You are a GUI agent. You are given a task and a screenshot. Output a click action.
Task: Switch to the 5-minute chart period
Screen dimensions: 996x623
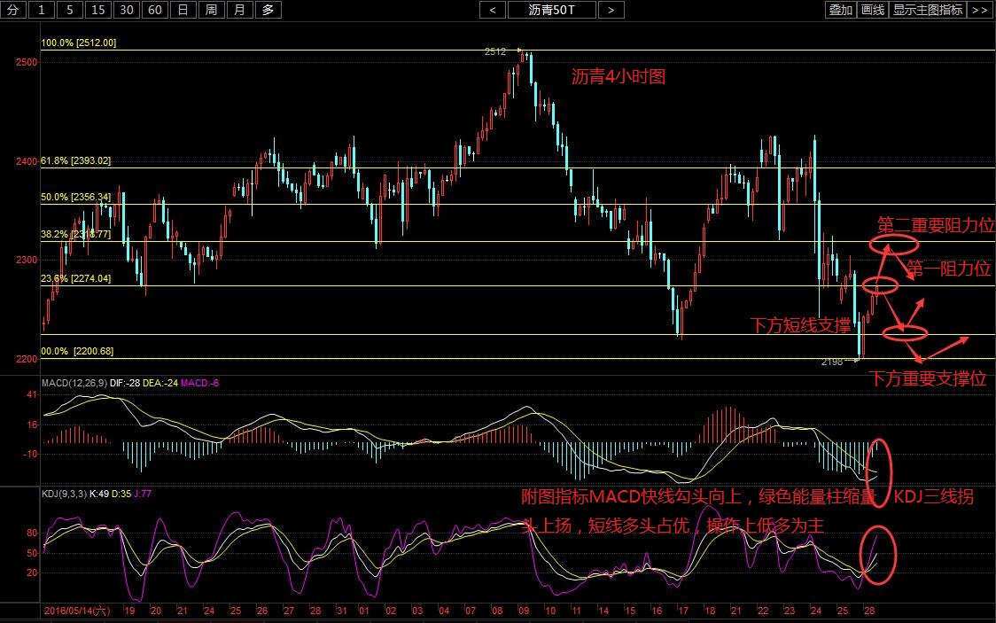point(71,11)
